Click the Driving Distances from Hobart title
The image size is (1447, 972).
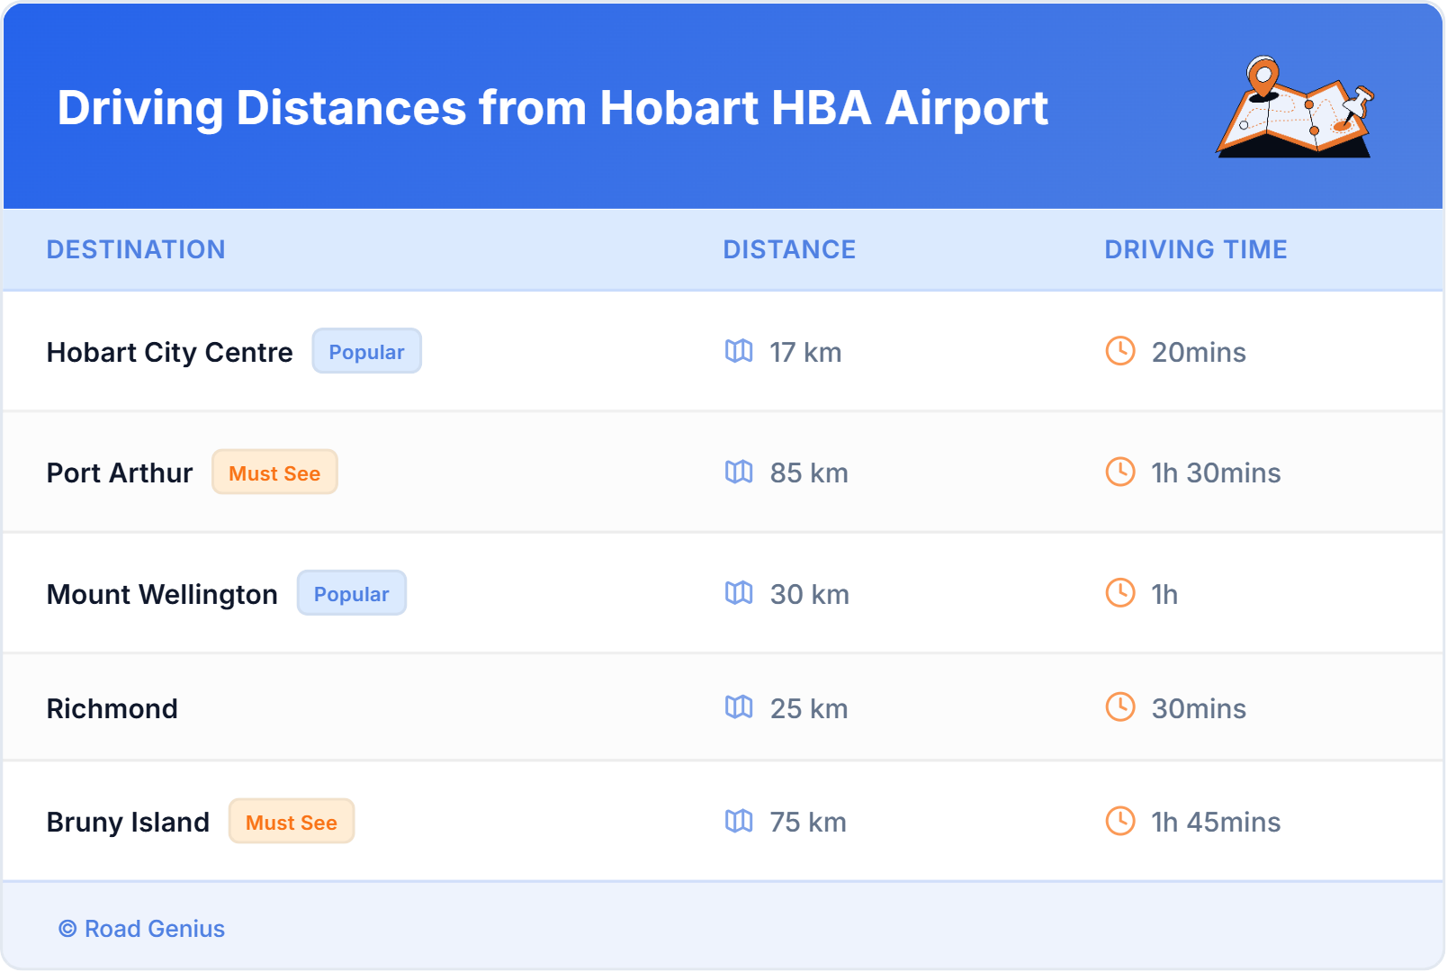tap(553, 108)
